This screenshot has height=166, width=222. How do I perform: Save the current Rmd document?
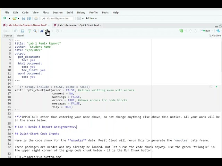(23, 31)
